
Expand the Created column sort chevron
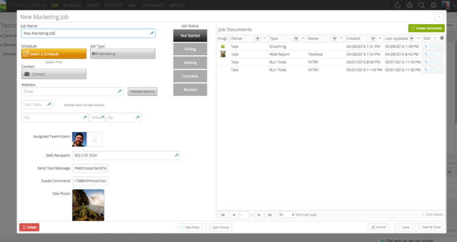380,38
